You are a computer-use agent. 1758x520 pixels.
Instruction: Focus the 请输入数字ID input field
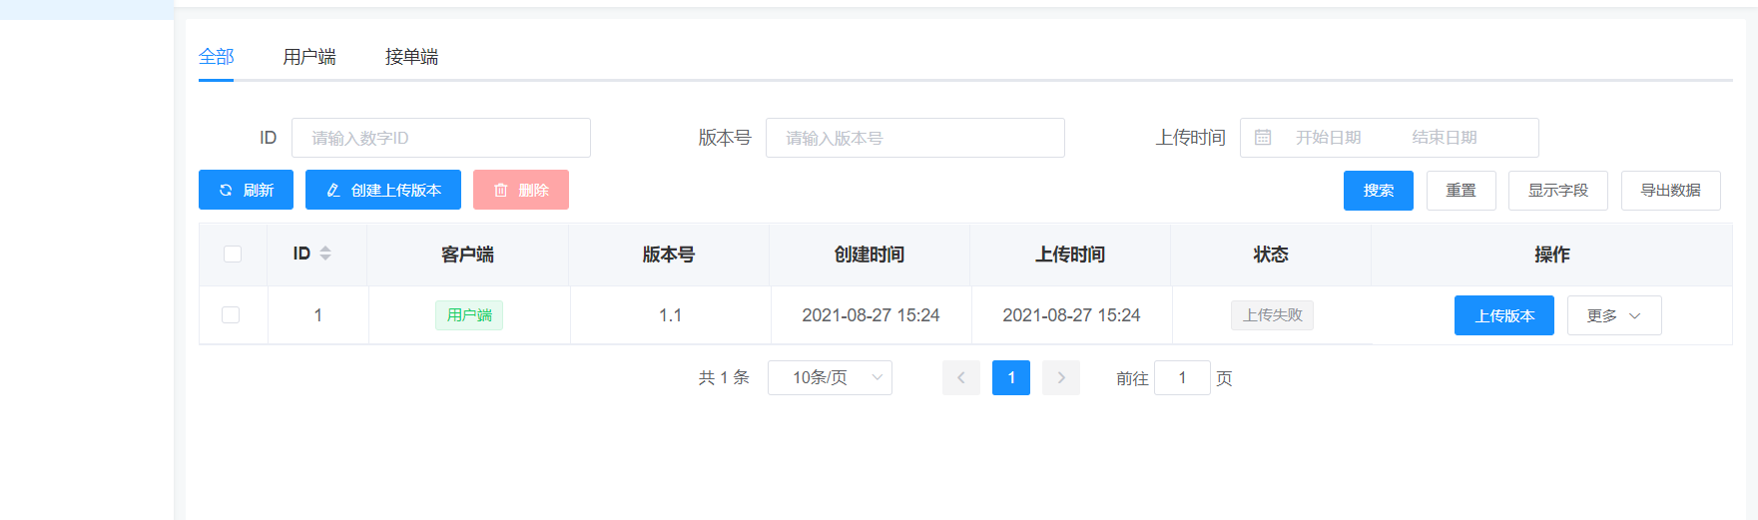click(441, 138)
